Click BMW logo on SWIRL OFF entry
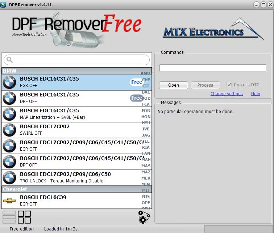Image resolution: width=274 pixels, height=233 pixels. point(9,130)
